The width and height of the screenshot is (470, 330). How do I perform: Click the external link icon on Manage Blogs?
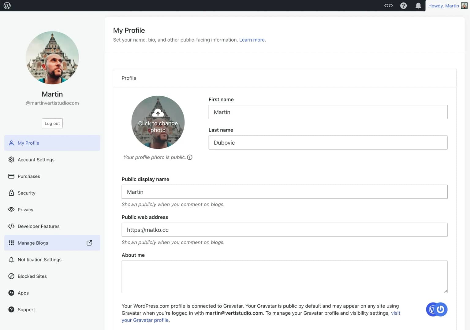pyautogui.click(x=89, y=243)
